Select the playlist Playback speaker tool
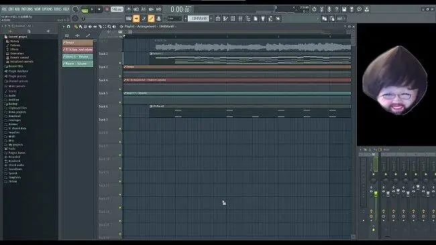 coord(114,27)
